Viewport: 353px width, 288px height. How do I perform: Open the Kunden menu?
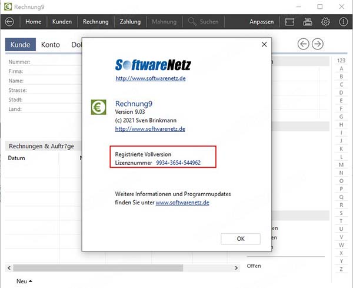click(62, 22)
